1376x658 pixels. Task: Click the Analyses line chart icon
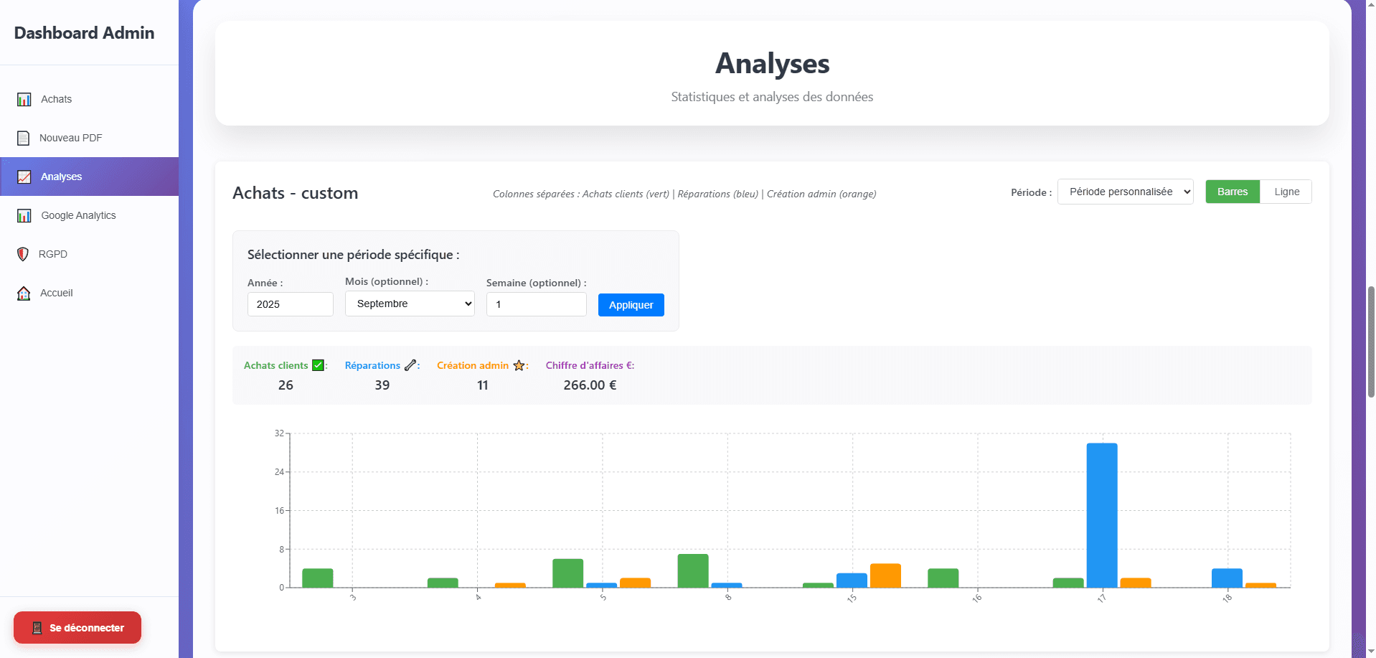tap(24, 177)
